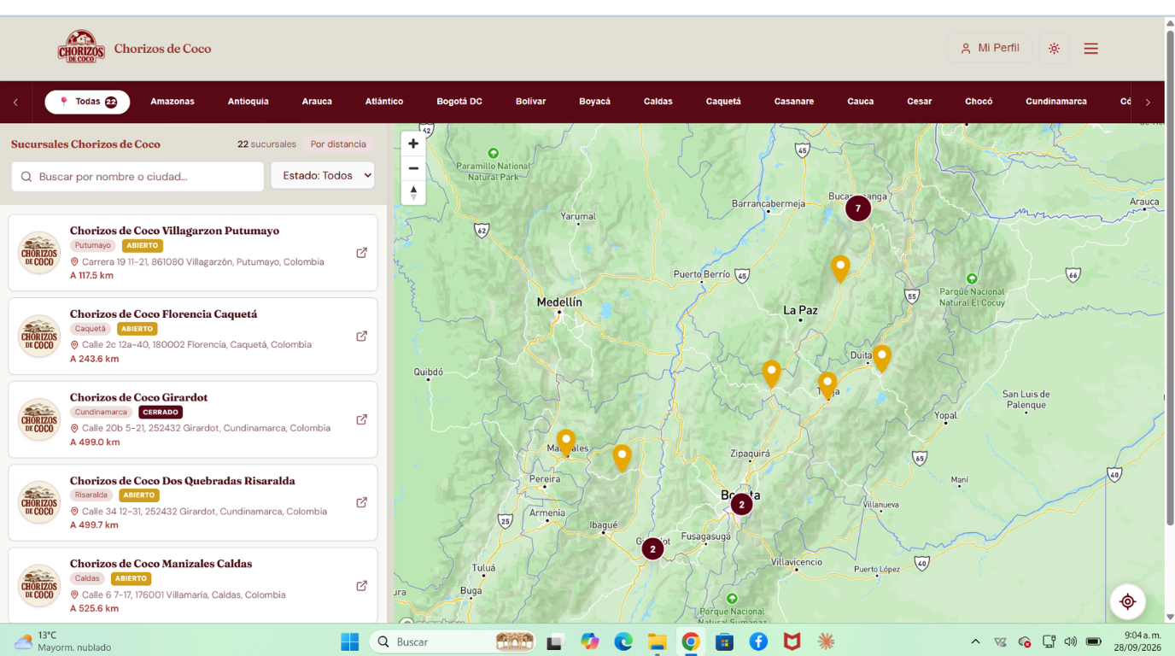This screenshot has height=656, width=1175.
Task: Select the Bogotá DC tab
Action: [x=459, y=102]
